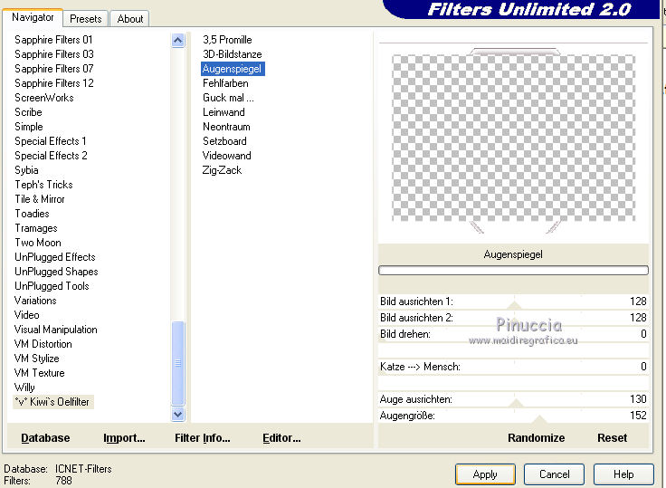Click the progress bar under Augenspiegel
The width and height of the screenshot is (666, 488).
point(513,271)
